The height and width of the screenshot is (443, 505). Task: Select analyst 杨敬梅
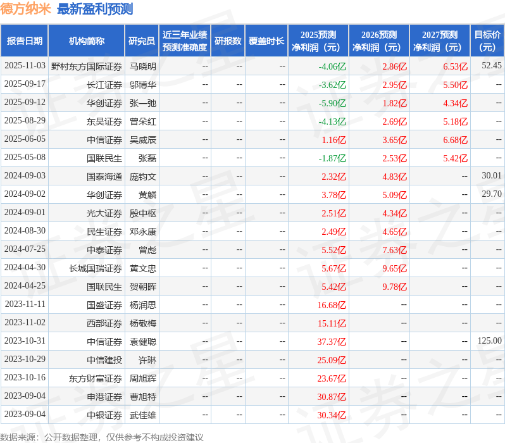tap(142, 323)
